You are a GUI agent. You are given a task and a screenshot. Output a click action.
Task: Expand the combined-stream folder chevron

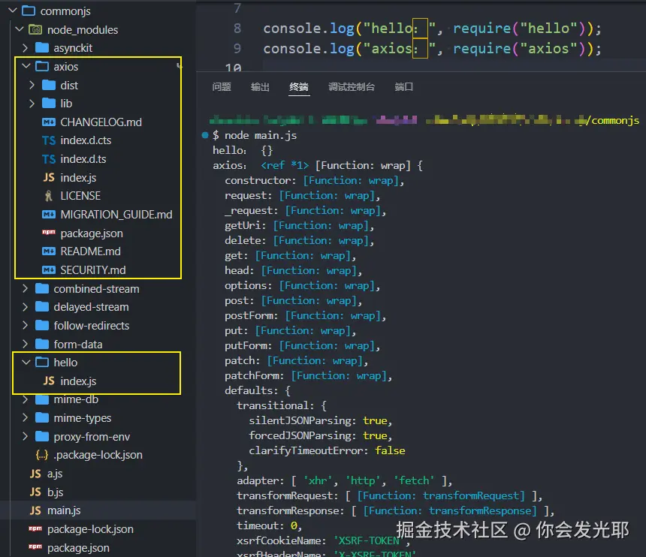pyautogui.click(x=25, y=288)
